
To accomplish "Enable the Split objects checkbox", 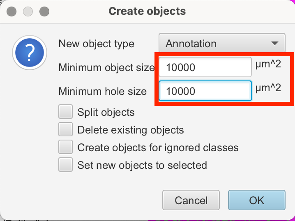I will (x=66, y=112).
